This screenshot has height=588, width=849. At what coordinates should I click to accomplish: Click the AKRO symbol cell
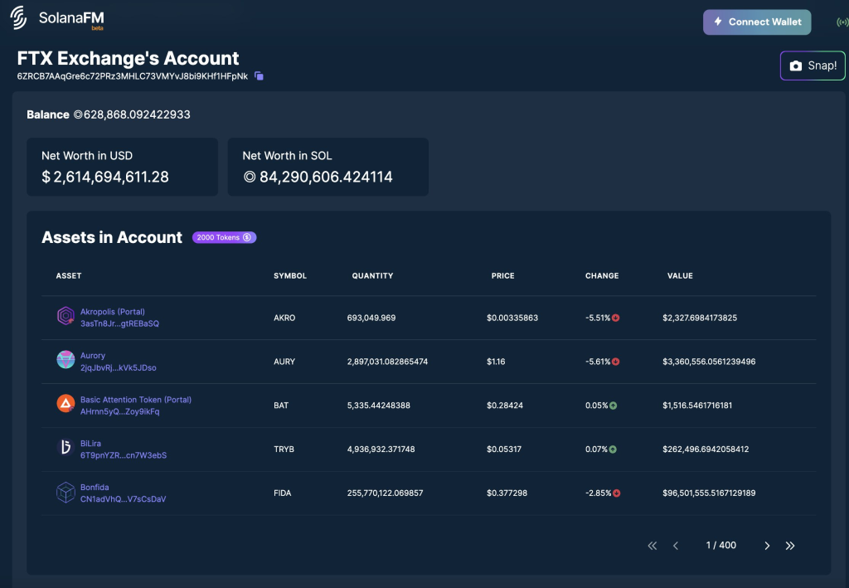click(x=284, y=318)
